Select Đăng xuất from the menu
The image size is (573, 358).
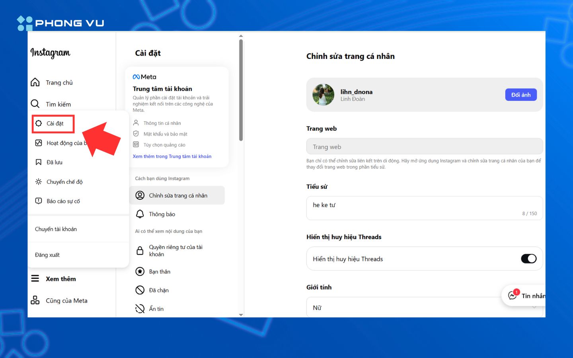coord(47,255)
